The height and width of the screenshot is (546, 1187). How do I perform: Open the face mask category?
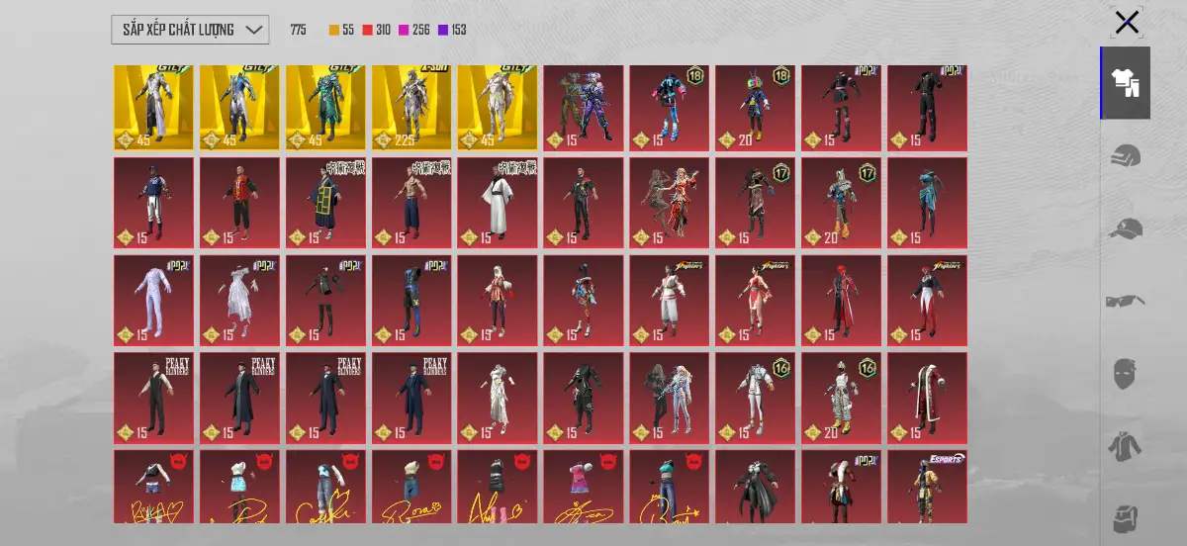tap(1126, 374)
